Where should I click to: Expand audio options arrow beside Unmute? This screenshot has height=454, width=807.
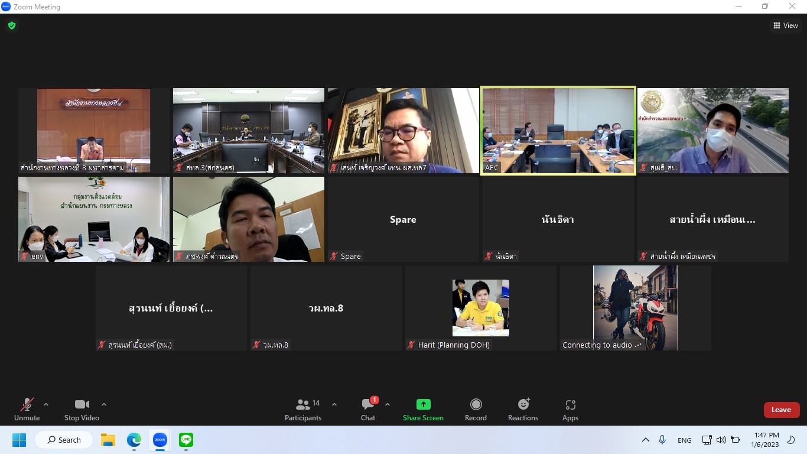click(46, 404)
